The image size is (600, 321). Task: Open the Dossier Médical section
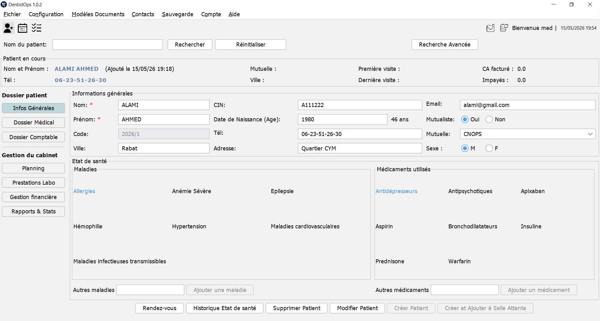pyautogui.click(x=33, y=123)
